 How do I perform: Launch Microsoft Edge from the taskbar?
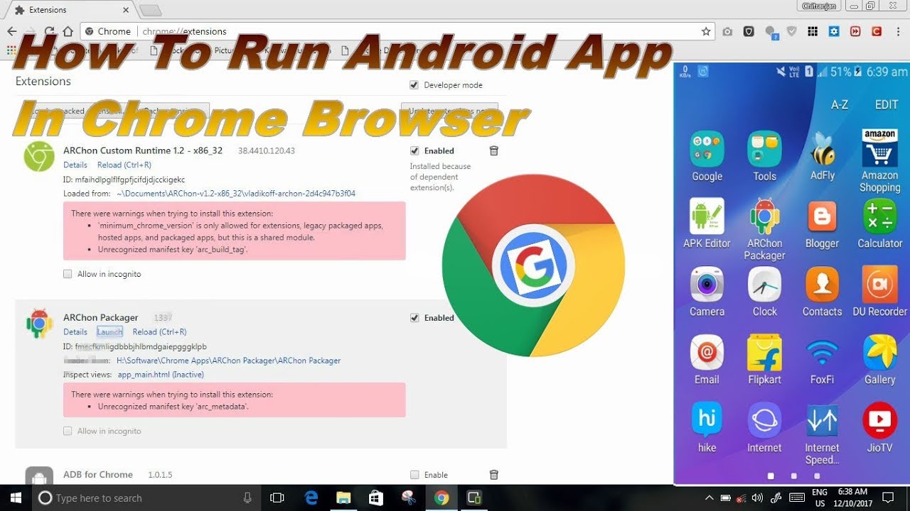point(311,498)
